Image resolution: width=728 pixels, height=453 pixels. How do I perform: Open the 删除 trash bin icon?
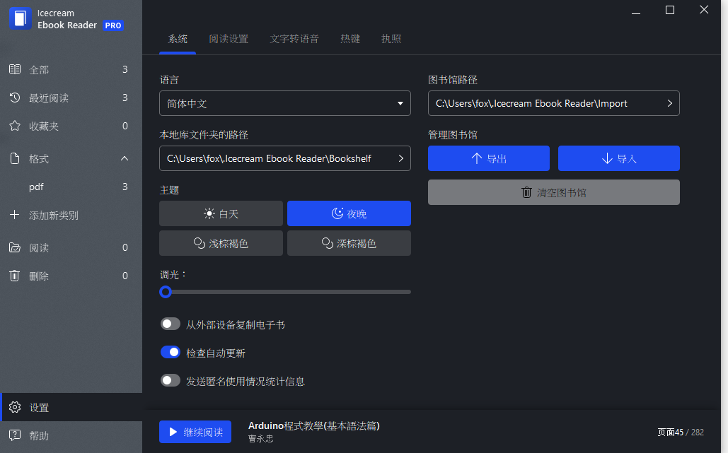point(15,276)
